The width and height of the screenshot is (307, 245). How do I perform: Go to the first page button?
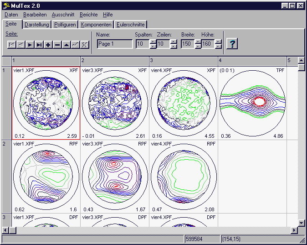point(12,44)
